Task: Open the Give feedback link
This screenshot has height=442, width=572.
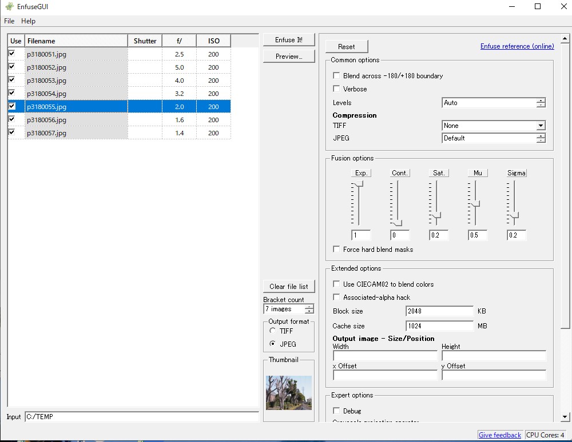Action: click(499, 435)
